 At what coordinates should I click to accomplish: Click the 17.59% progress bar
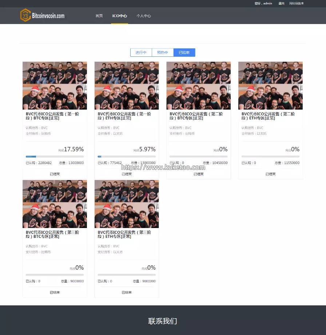[55, 157]
